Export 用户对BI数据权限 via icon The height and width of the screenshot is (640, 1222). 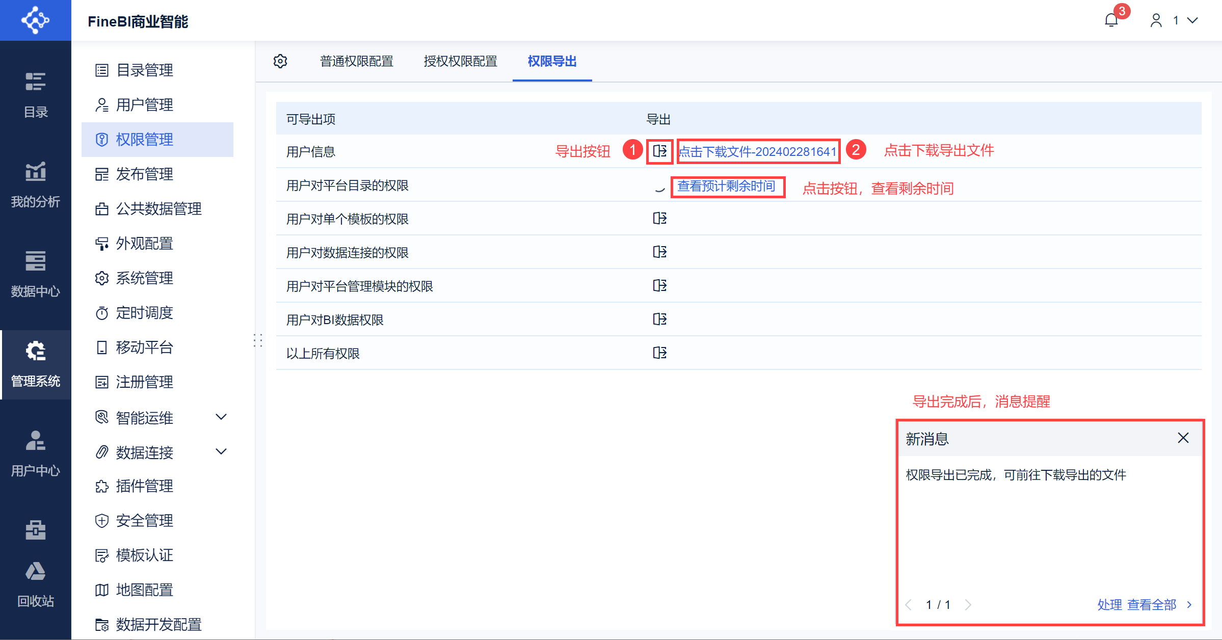[x=660, y=319]
